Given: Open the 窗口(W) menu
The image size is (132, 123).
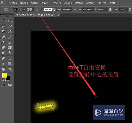Looking at the screenshot, I should [102, 3].
